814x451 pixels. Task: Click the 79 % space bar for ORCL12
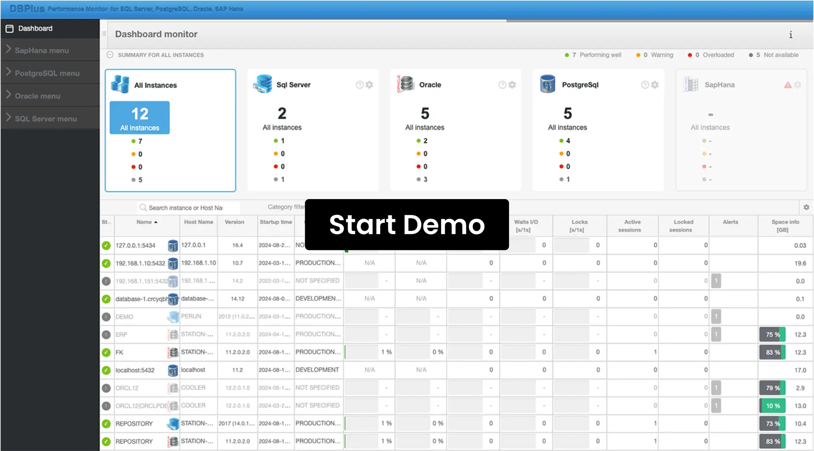coord(772,388)
